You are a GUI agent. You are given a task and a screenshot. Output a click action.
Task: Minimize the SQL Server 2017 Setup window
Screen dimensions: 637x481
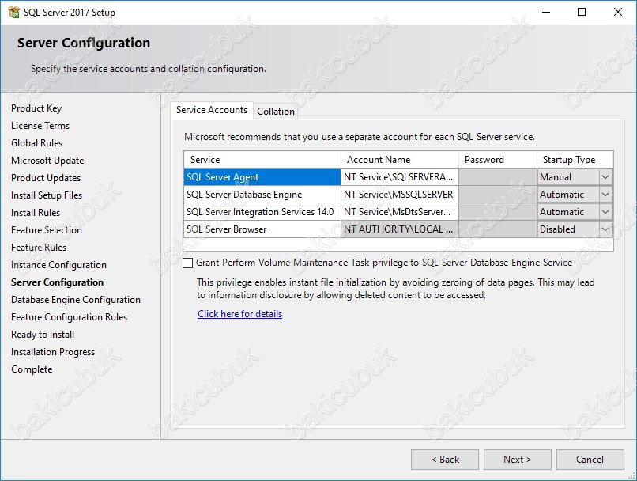(546, 12)
